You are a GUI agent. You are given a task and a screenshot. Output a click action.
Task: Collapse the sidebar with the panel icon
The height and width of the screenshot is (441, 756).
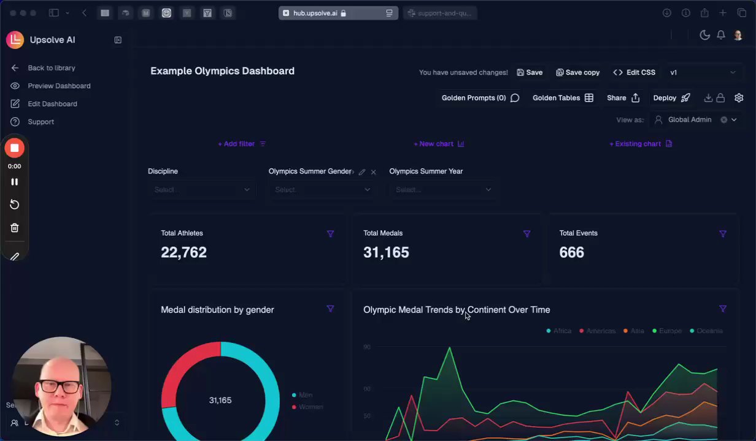click(118, 40)
